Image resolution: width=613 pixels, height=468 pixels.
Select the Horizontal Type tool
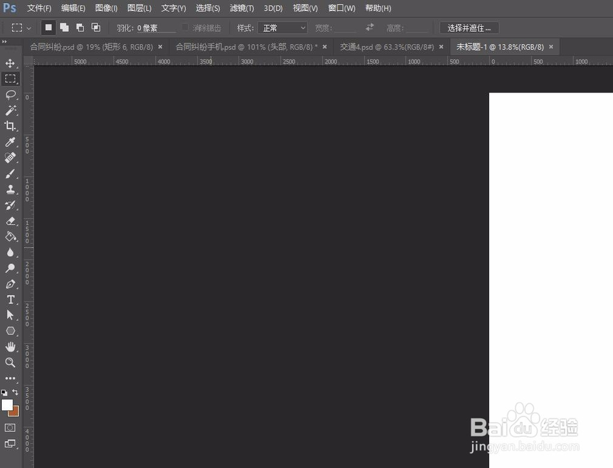coord(10,300)
